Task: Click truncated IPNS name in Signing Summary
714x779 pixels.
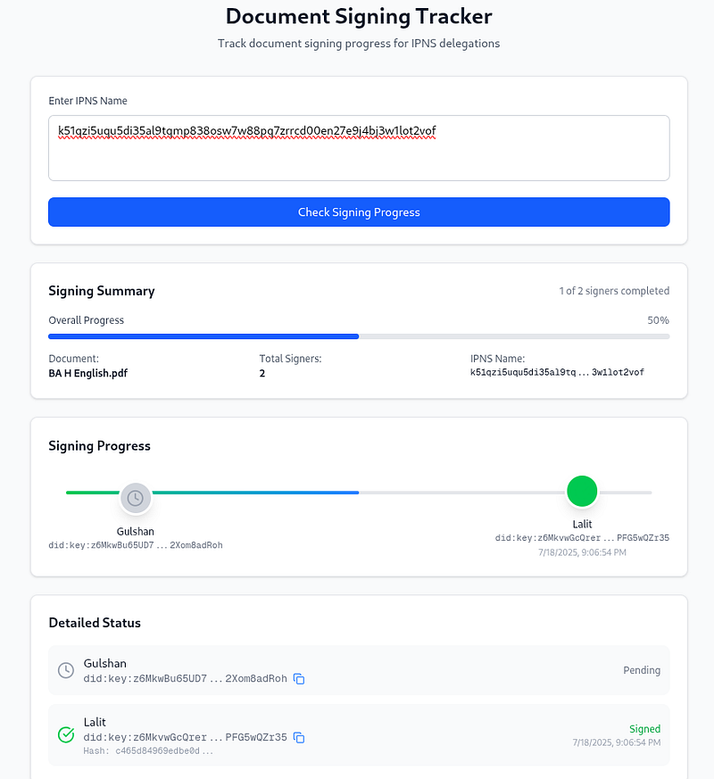Action: pos(557,372)
